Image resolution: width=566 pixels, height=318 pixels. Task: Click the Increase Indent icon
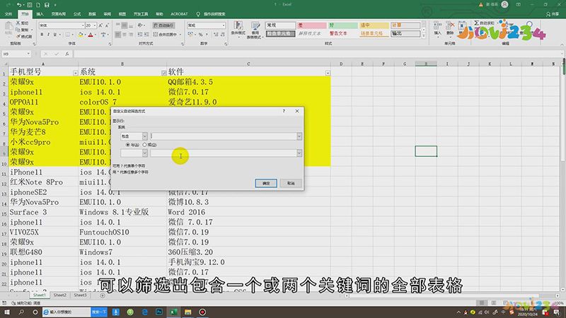[146, 35]
